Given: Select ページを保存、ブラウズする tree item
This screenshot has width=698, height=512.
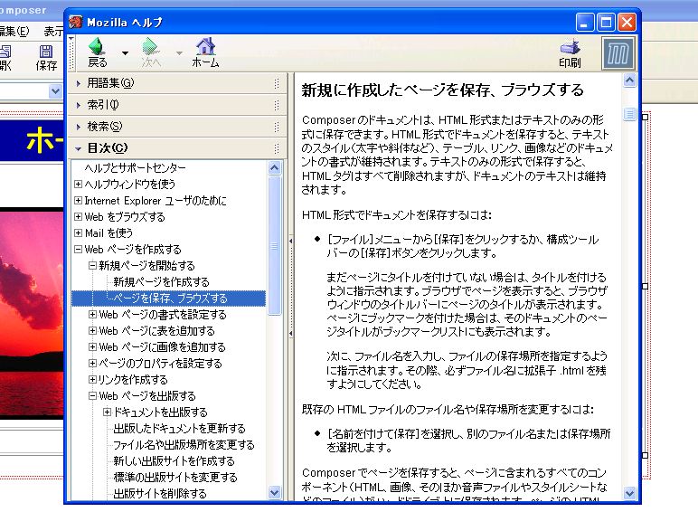Looking at the screenshot, I should point(170,299).
